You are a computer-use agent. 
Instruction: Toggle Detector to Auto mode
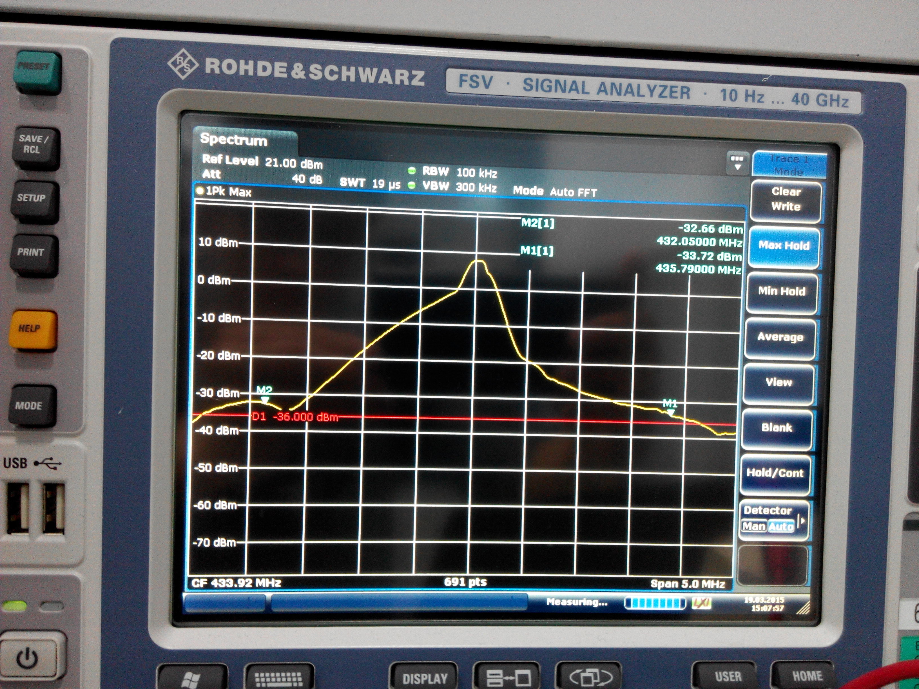coord(781,527)
